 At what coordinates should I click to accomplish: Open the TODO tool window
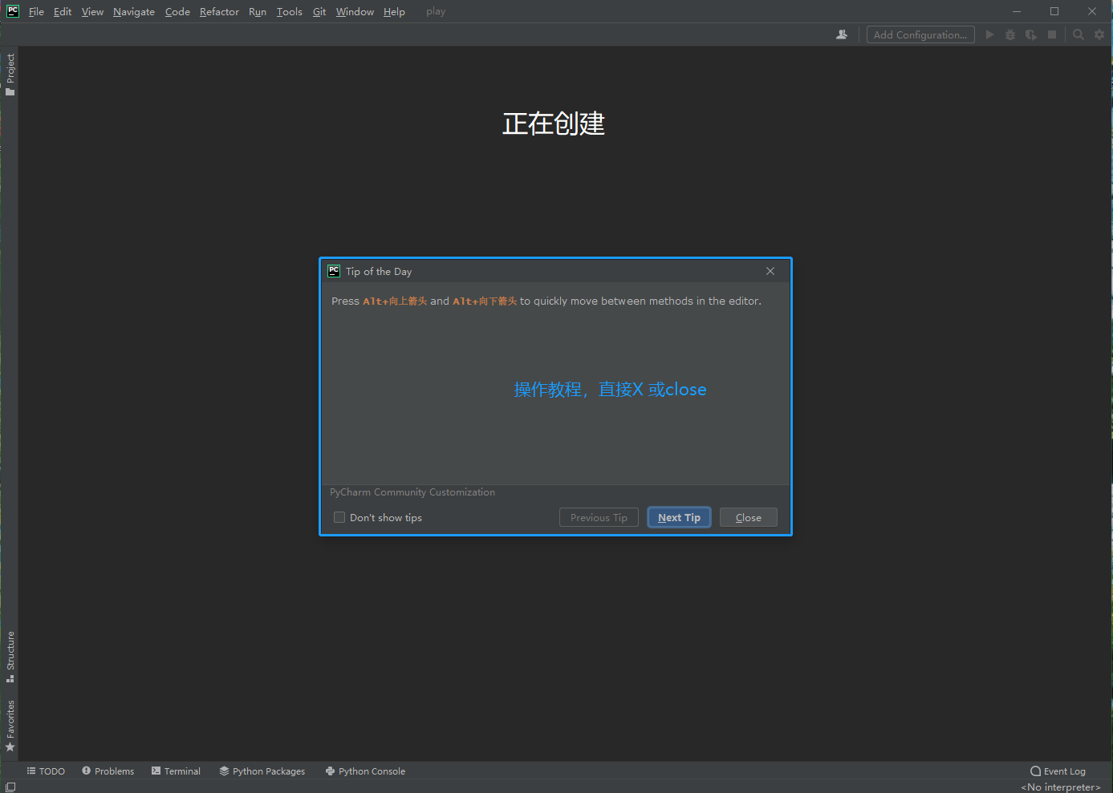tap(46, 771)
